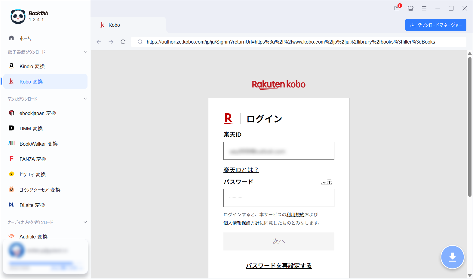
Task: Toggle password visibility with 表示
Action: 327,182
